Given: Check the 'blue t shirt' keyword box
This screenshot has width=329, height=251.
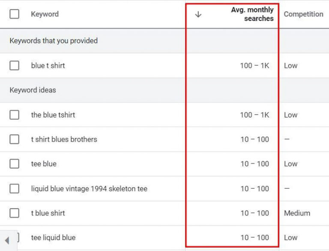Looking at the screenshot, I should 15,66.
